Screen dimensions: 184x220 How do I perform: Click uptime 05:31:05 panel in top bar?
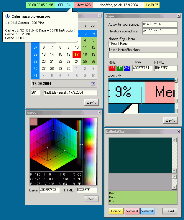[41, 5]
